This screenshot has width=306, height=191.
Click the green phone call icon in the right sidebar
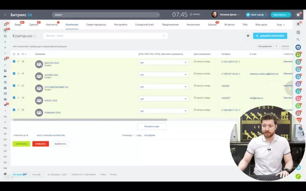(298, 176)
